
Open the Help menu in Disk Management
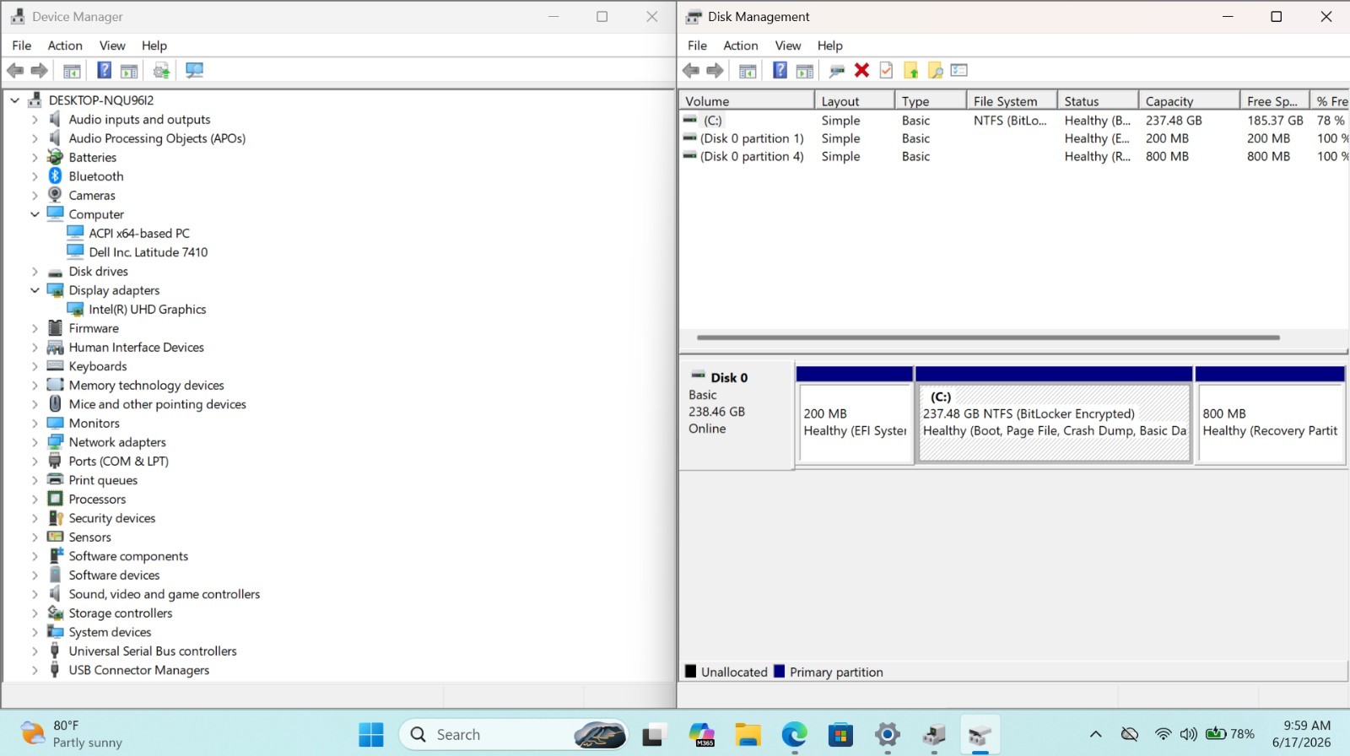pos(830,46)
